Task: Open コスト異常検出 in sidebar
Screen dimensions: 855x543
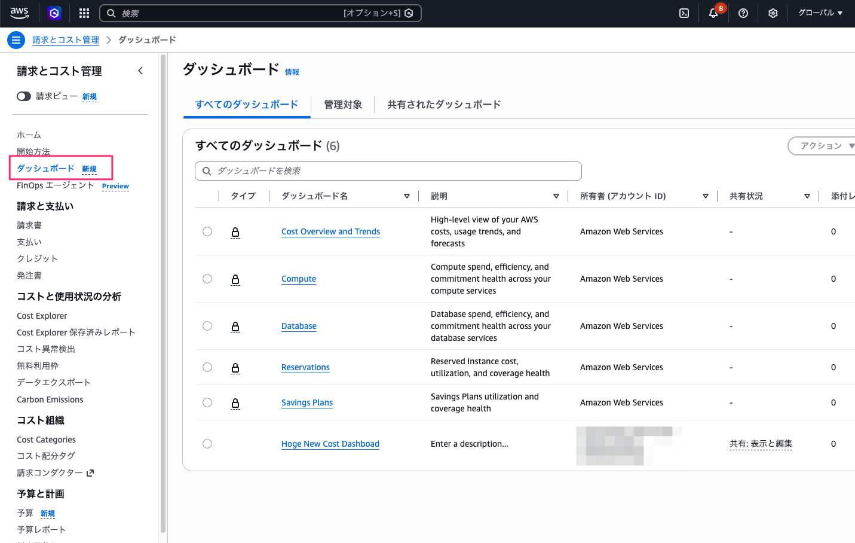Action: 46,349
